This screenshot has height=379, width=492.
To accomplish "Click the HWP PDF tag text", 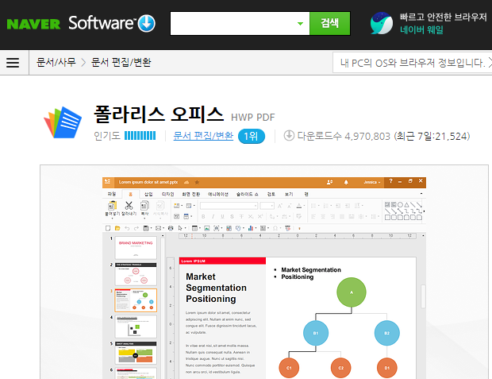I will click(x=253, y=118).
